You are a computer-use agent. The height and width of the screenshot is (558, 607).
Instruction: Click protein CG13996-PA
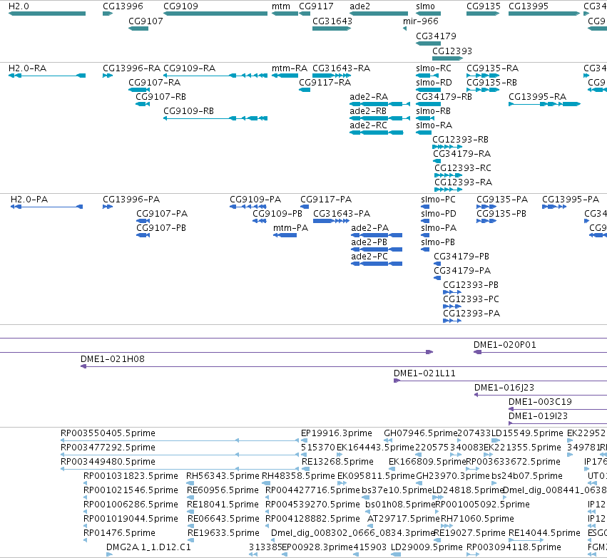pyautogui.click(x=108, y=207)
